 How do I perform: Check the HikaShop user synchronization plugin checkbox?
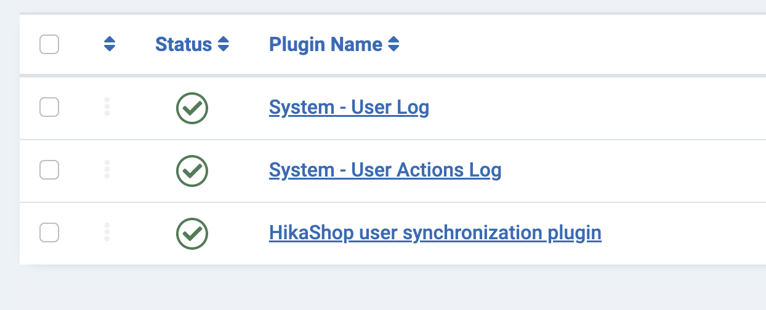coord(49,232)
